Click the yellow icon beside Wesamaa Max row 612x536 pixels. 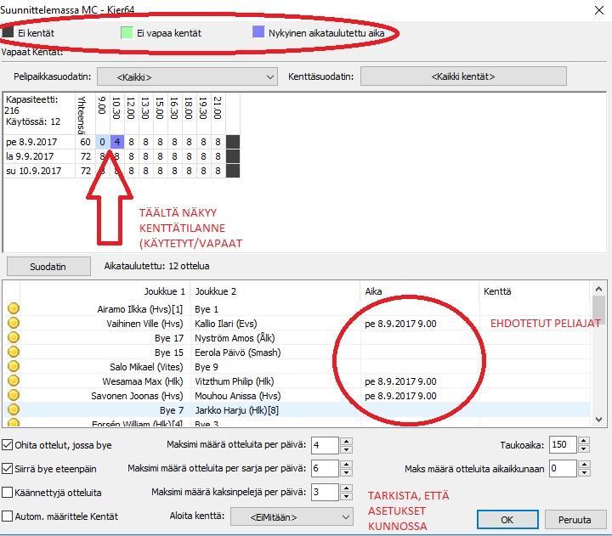(x=14, y=381)
